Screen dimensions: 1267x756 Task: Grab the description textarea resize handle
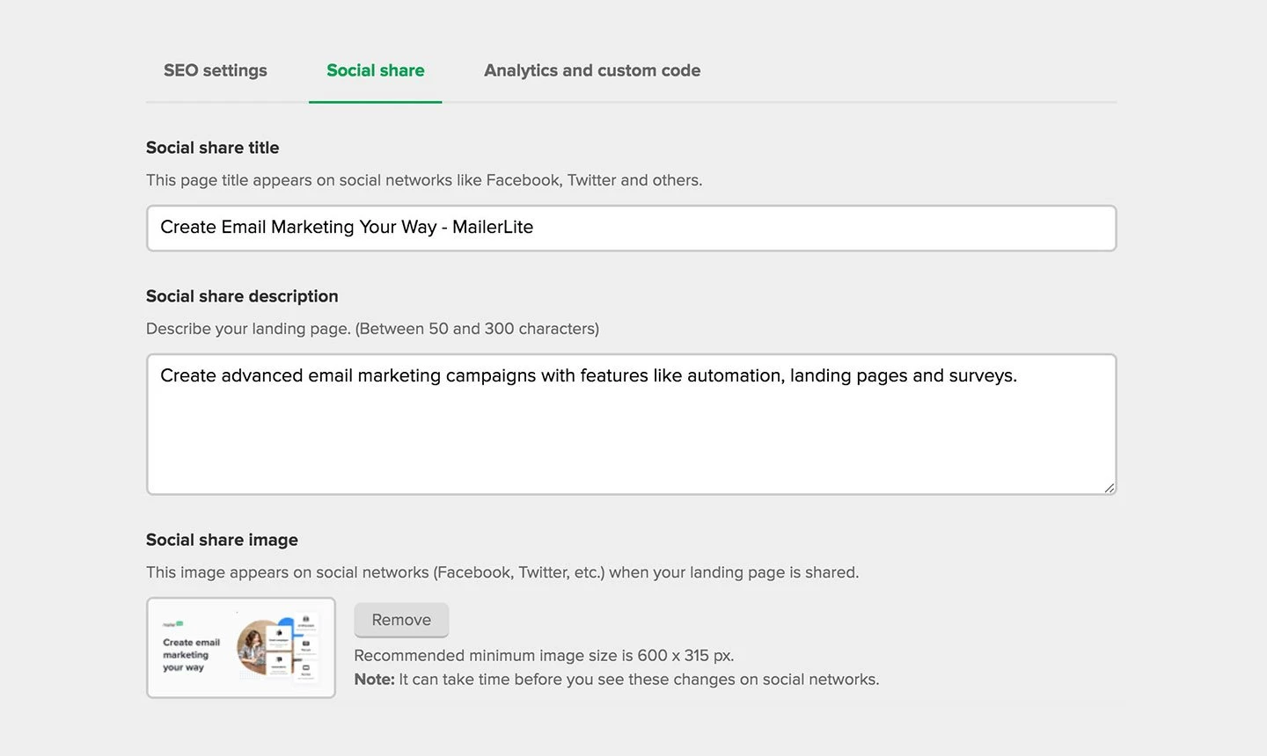pos(1109,488)
